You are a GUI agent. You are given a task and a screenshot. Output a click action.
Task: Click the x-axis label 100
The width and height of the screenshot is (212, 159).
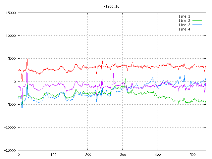(53, 155)
